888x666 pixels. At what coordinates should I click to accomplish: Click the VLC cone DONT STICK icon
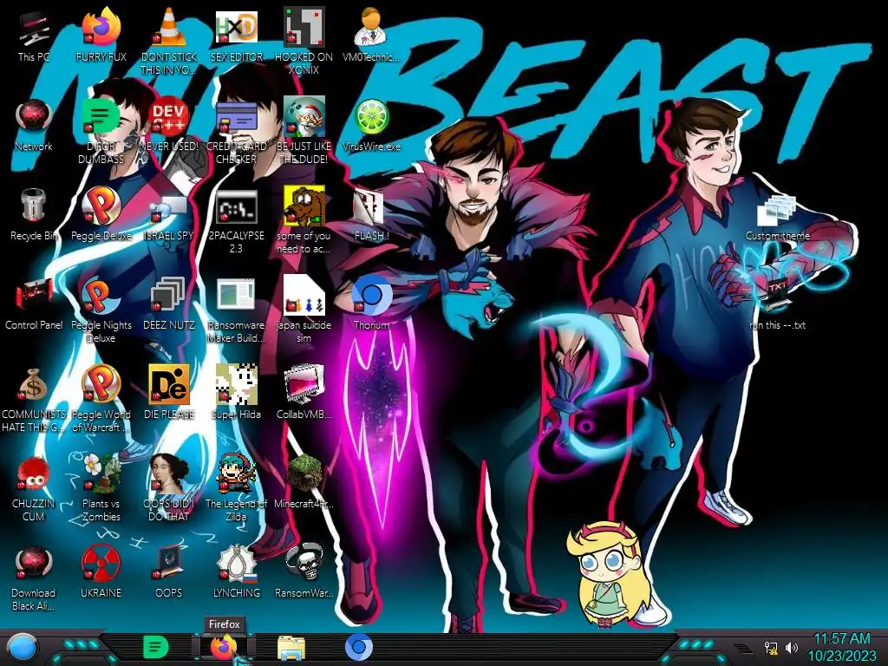[168, 27]
